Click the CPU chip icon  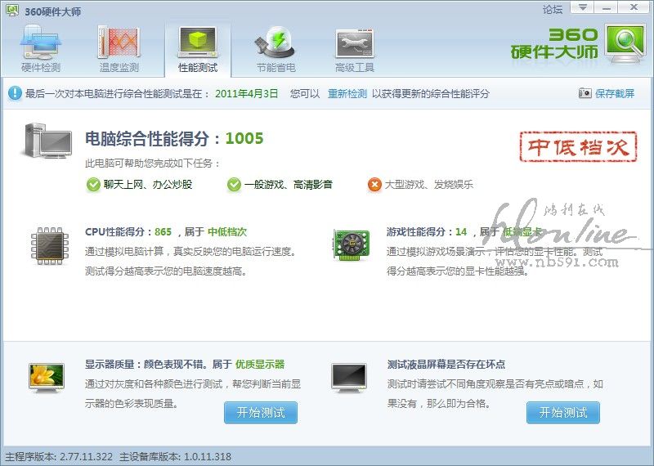50,246
